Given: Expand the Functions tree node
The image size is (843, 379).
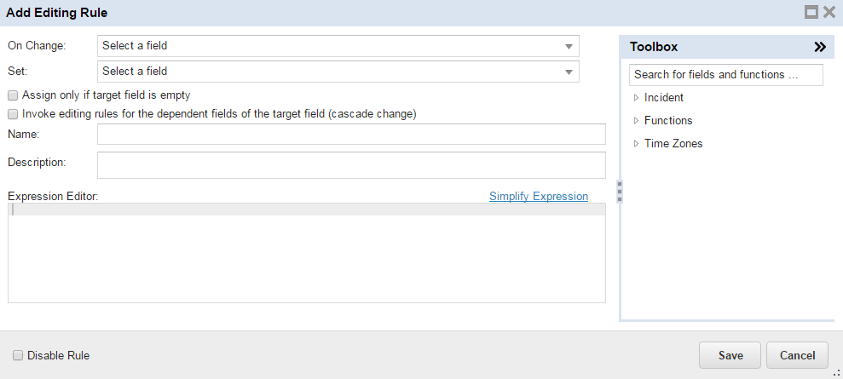Looking at the screenshot, I should coord(637,121).
